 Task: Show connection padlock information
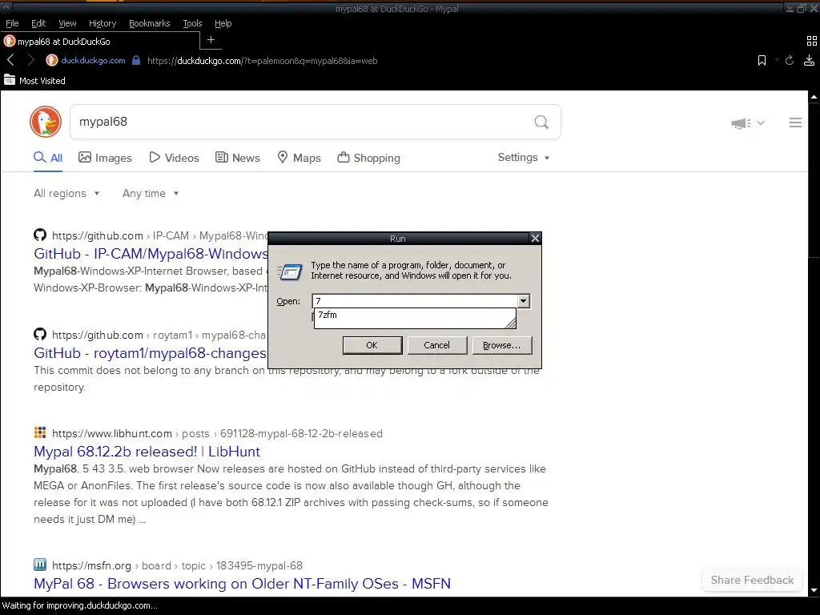136,60
